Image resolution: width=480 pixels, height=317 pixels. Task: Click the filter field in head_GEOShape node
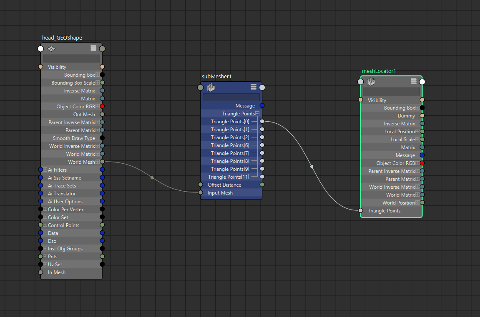point(71,58)
